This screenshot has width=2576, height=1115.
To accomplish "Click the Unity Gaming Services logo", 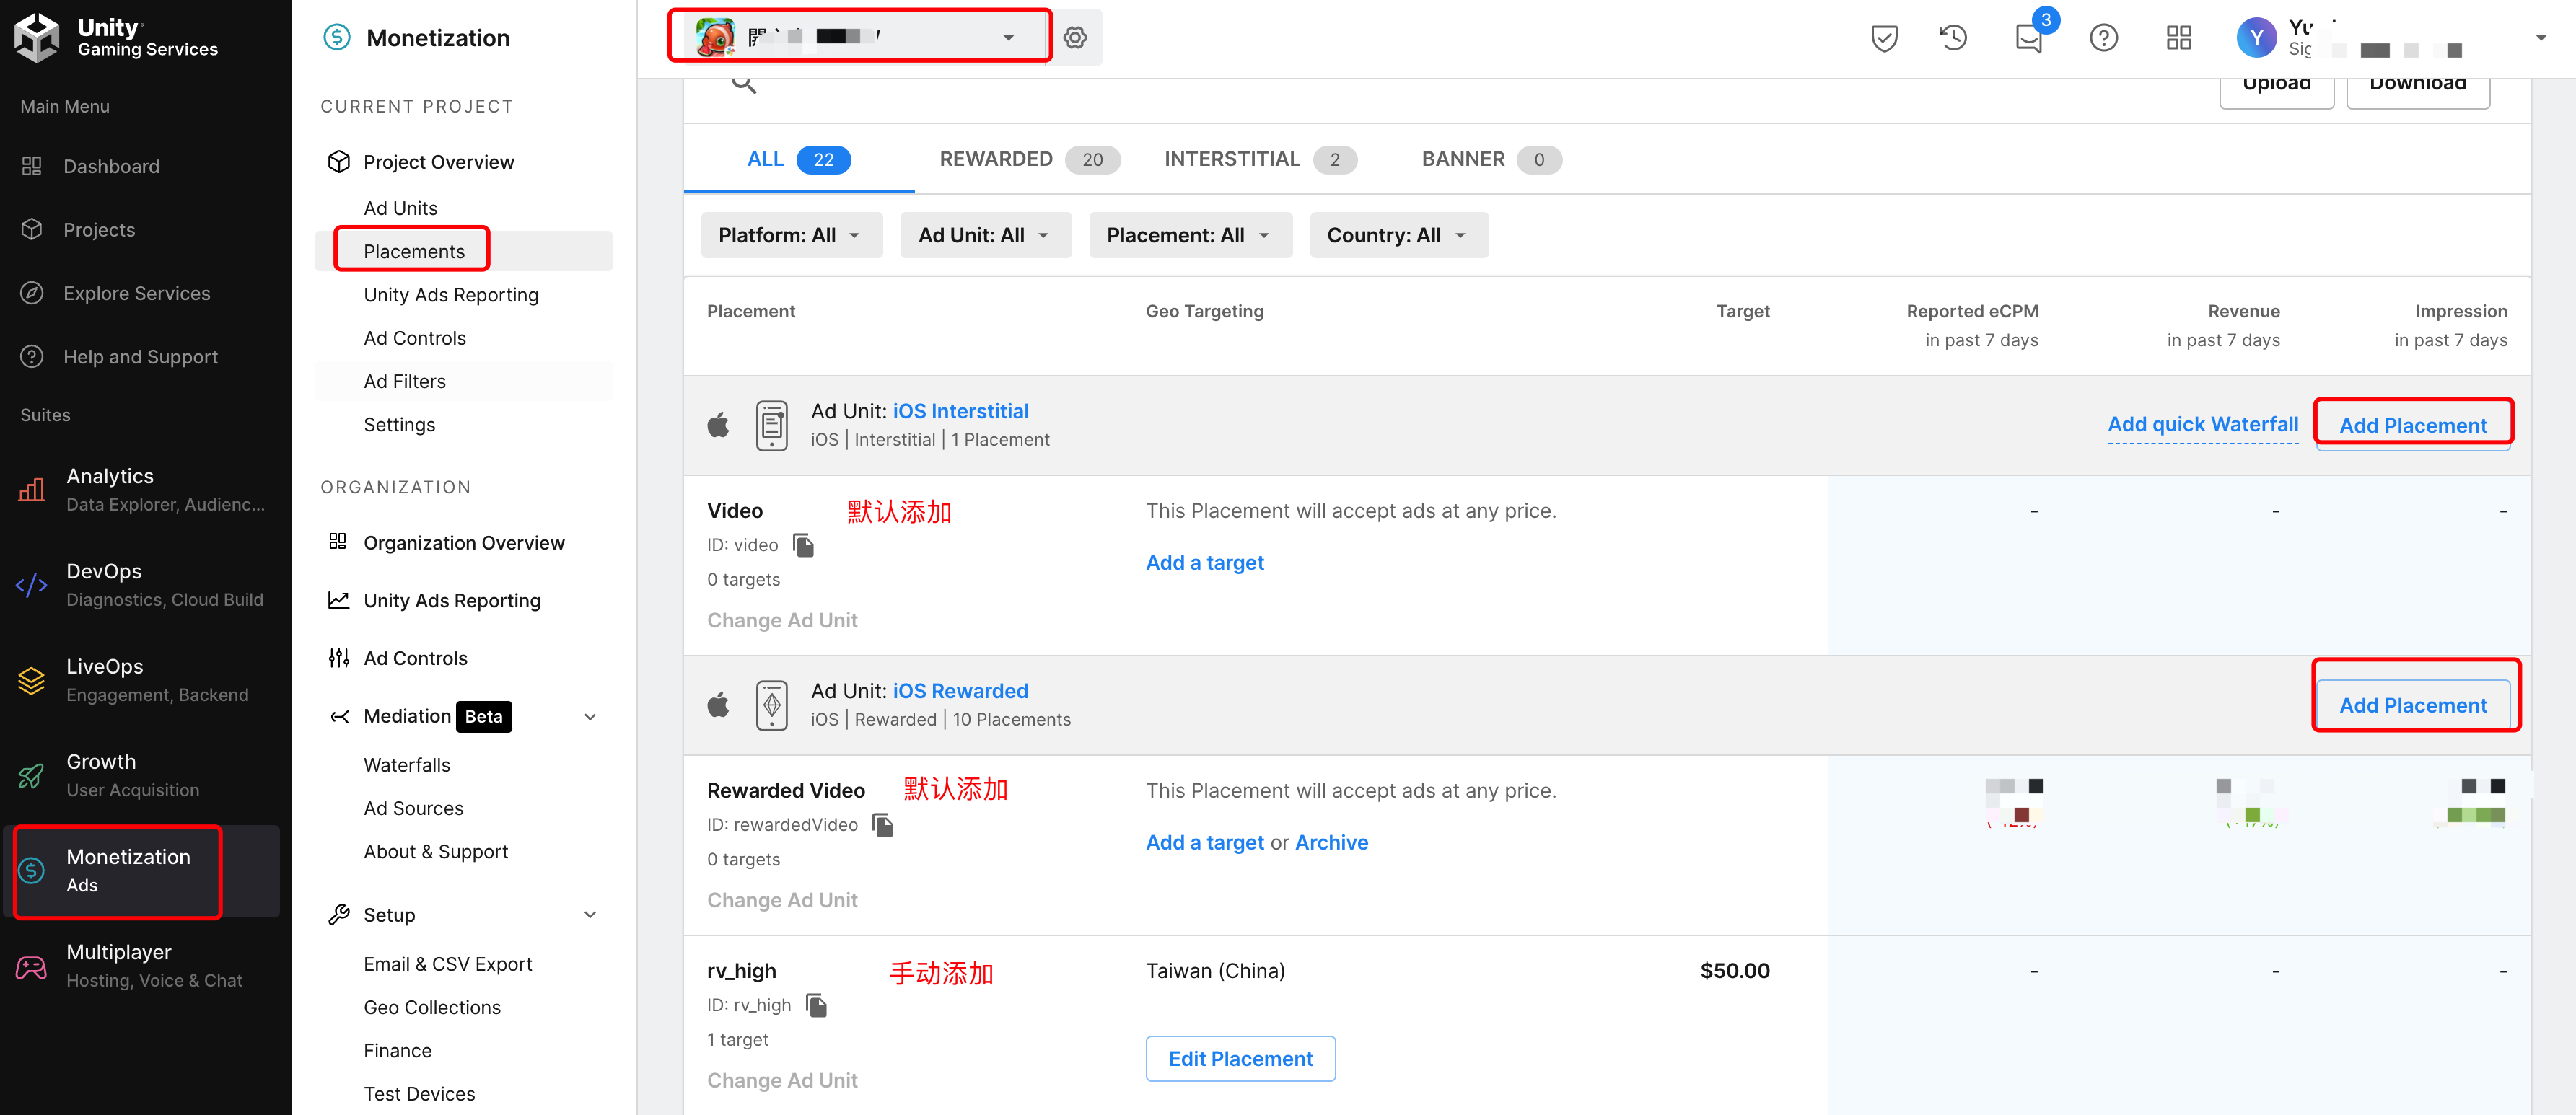I will (x=116, y=37).
